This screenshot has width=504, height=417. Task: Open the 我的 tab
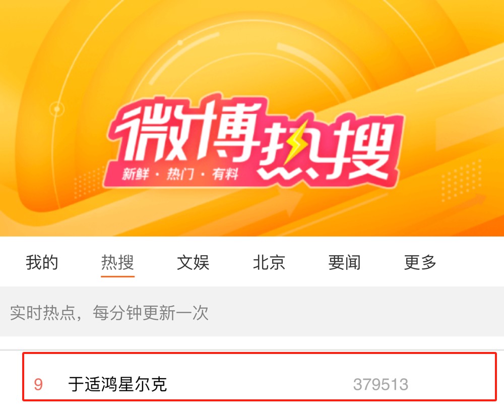click(42, 262)
